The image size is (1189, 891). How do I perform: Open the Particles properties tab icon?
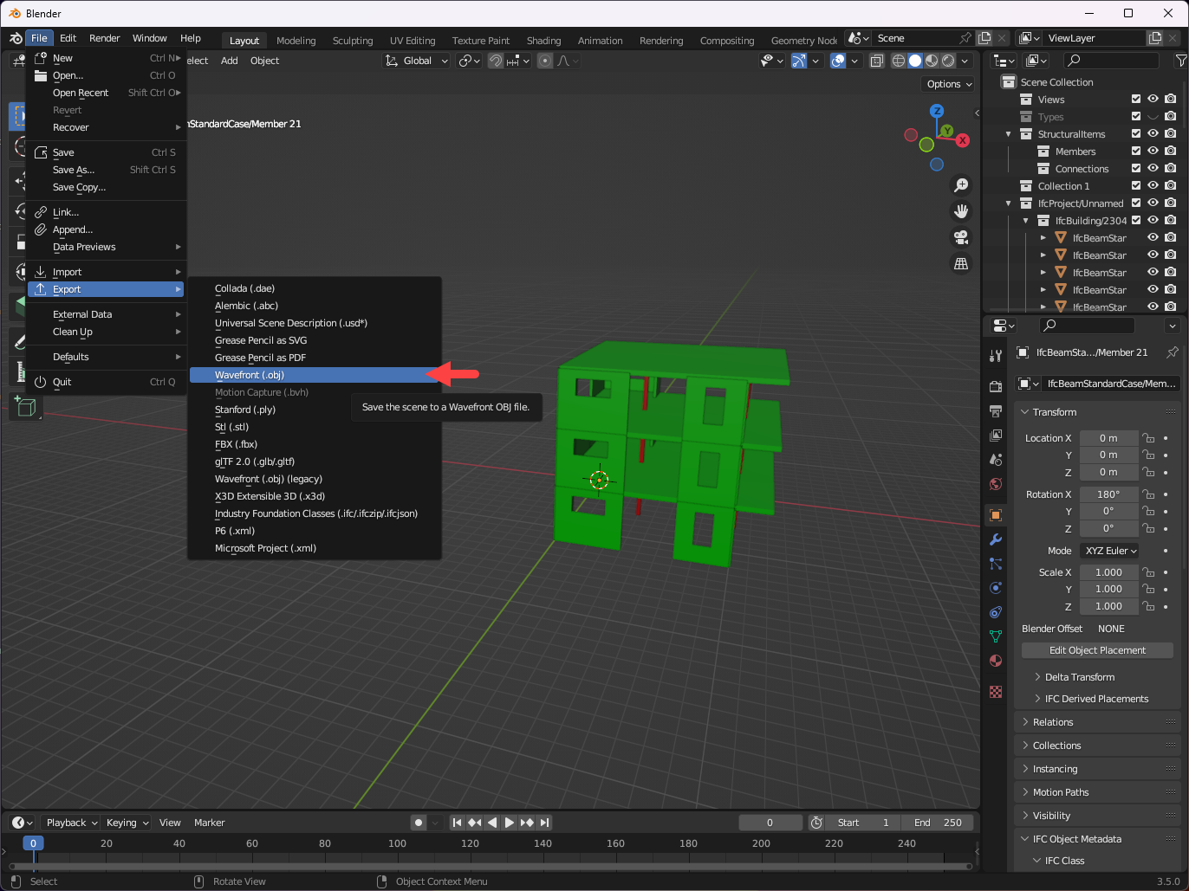point(996,564)
